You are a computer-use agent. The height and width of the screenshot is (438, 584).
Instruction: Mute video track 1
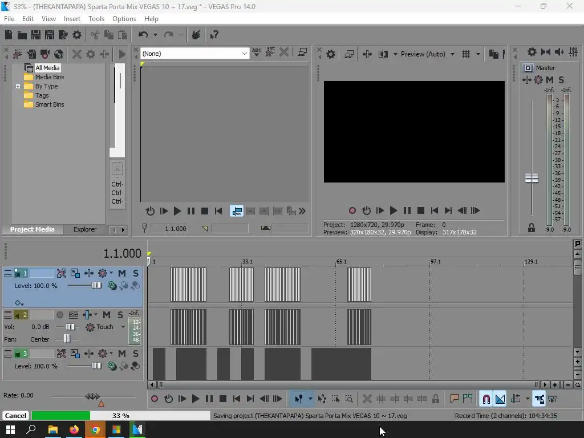tap(122, 273)
